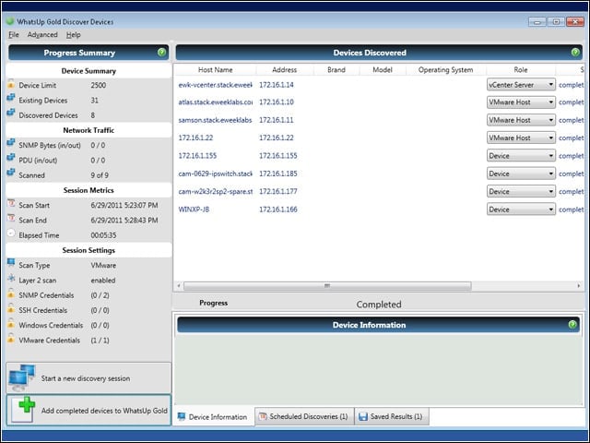
Task: Click the atlas.stack.eweeklabs host name link
Action: [215, 102]
